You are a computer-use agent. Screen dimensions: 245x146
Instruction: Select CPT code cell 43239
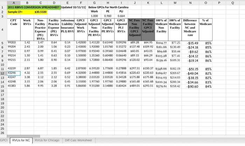tap(14, 68)
